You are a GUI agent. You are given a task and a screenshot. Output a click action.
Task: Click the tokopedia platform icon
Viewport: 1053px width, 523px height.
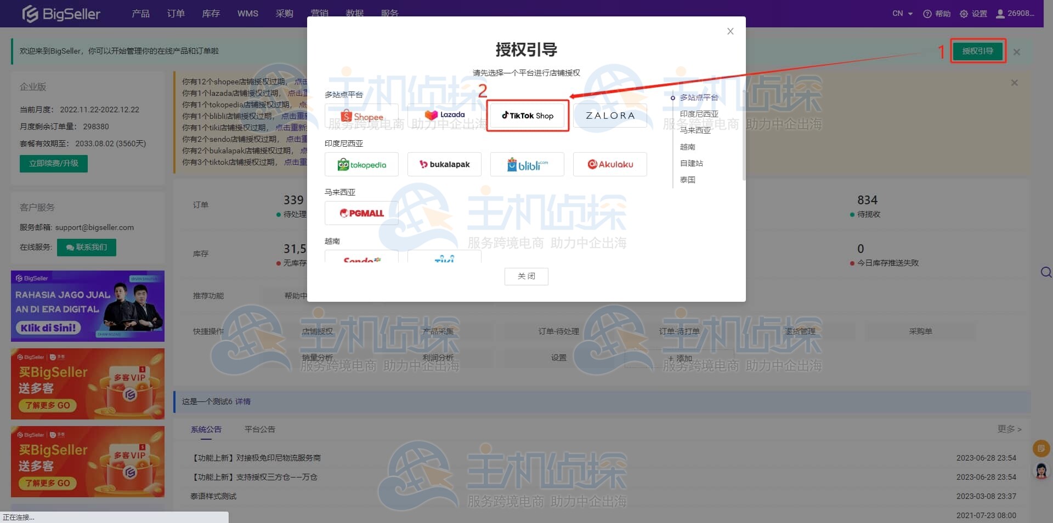coord(361,164)
